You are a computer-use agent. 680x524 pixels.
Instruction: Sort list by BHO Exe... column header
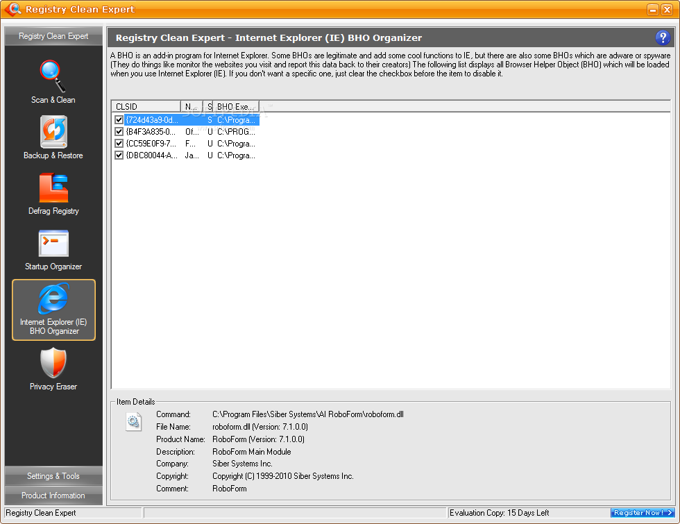[x=236, y=106]
